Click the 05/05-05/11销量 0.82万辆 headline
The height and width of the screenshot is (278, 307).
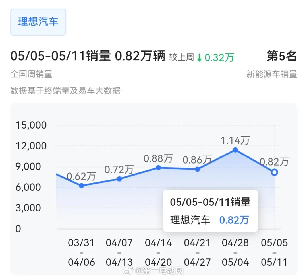click(x=88, y=56)
